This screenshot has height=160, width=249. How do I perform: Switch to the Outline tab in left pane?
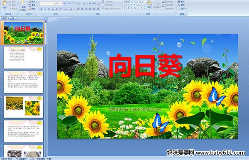[12, 18]
